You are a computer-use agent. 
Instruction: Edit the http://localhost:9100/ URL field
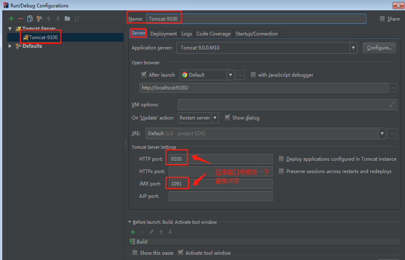[264, 88]
